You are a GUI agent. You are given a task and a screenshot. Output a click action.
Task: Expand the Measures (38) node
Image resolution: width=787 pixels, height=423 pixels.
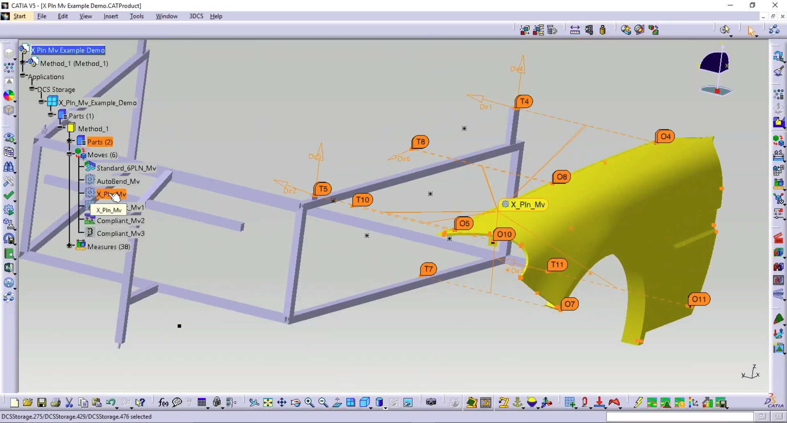pos(70,246)
